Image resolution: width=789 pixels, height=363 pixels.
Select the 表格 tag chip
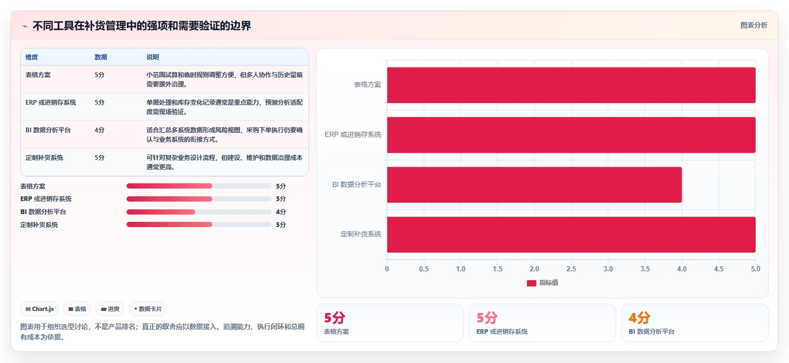tap(77, 309)
